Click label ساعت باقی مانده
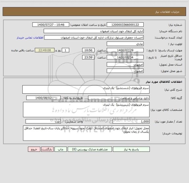The image size is (189, 183). 23,50
